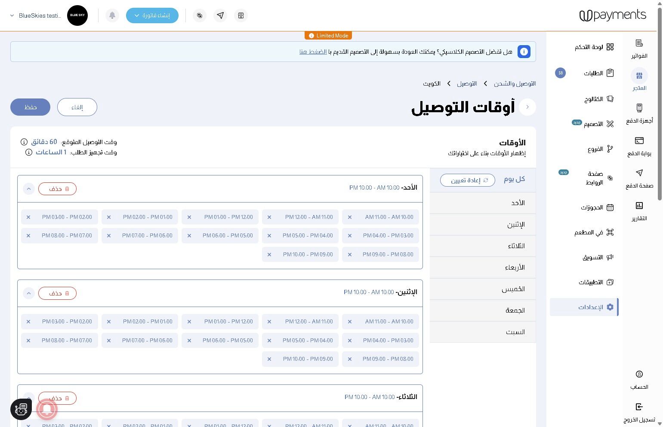Collapse the الإثنين Monday time slots panel
This screenshot has height=427, width=663.
point(29,293)
